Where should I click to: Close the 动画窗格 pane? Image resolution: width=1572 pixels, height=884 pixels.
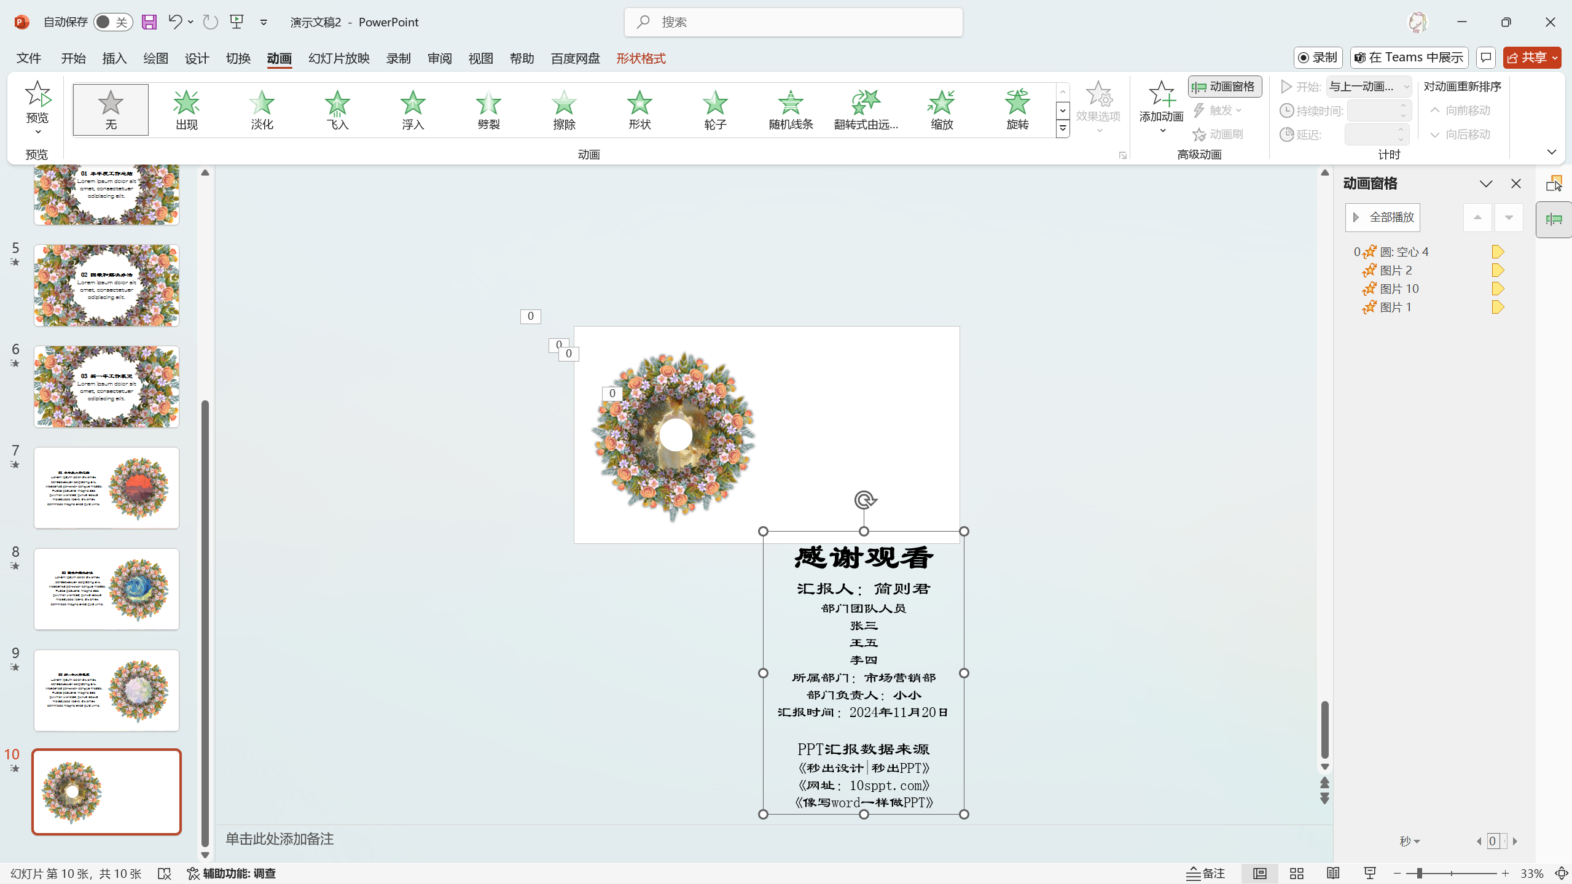1516,184
